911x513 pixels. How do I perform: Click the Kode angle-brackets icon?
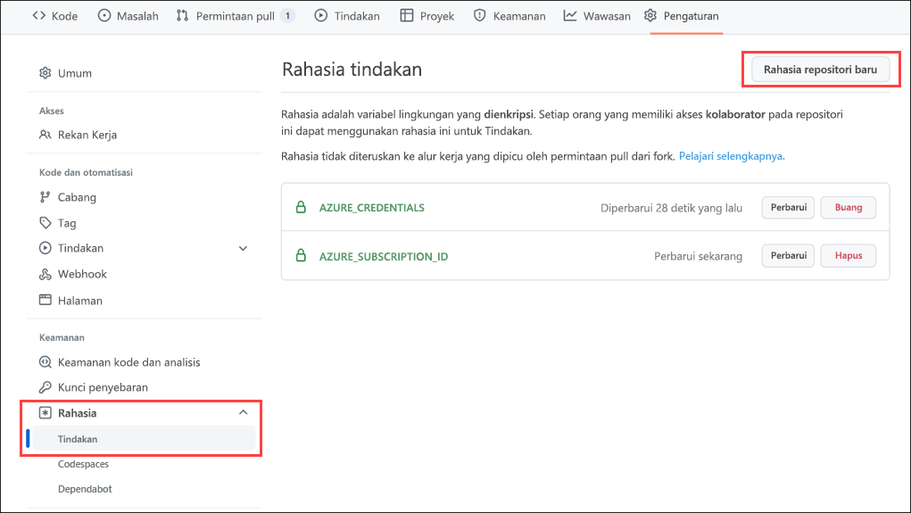tap(39, 16)
